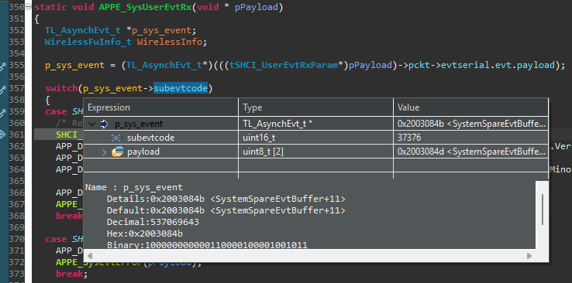
Task: Click the breakpoint marker beside line 357
Action: point(3,89)
